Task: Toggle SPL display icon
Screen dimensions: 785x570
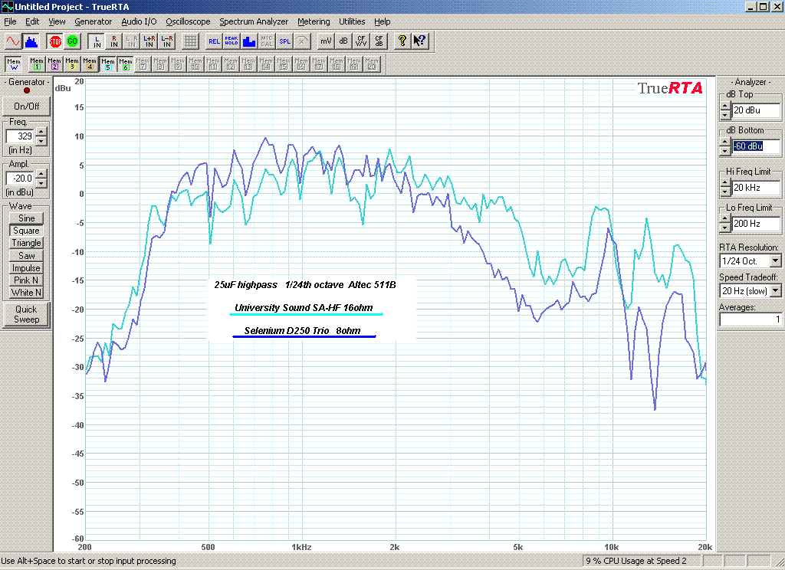Action: [x=284, y=41]
